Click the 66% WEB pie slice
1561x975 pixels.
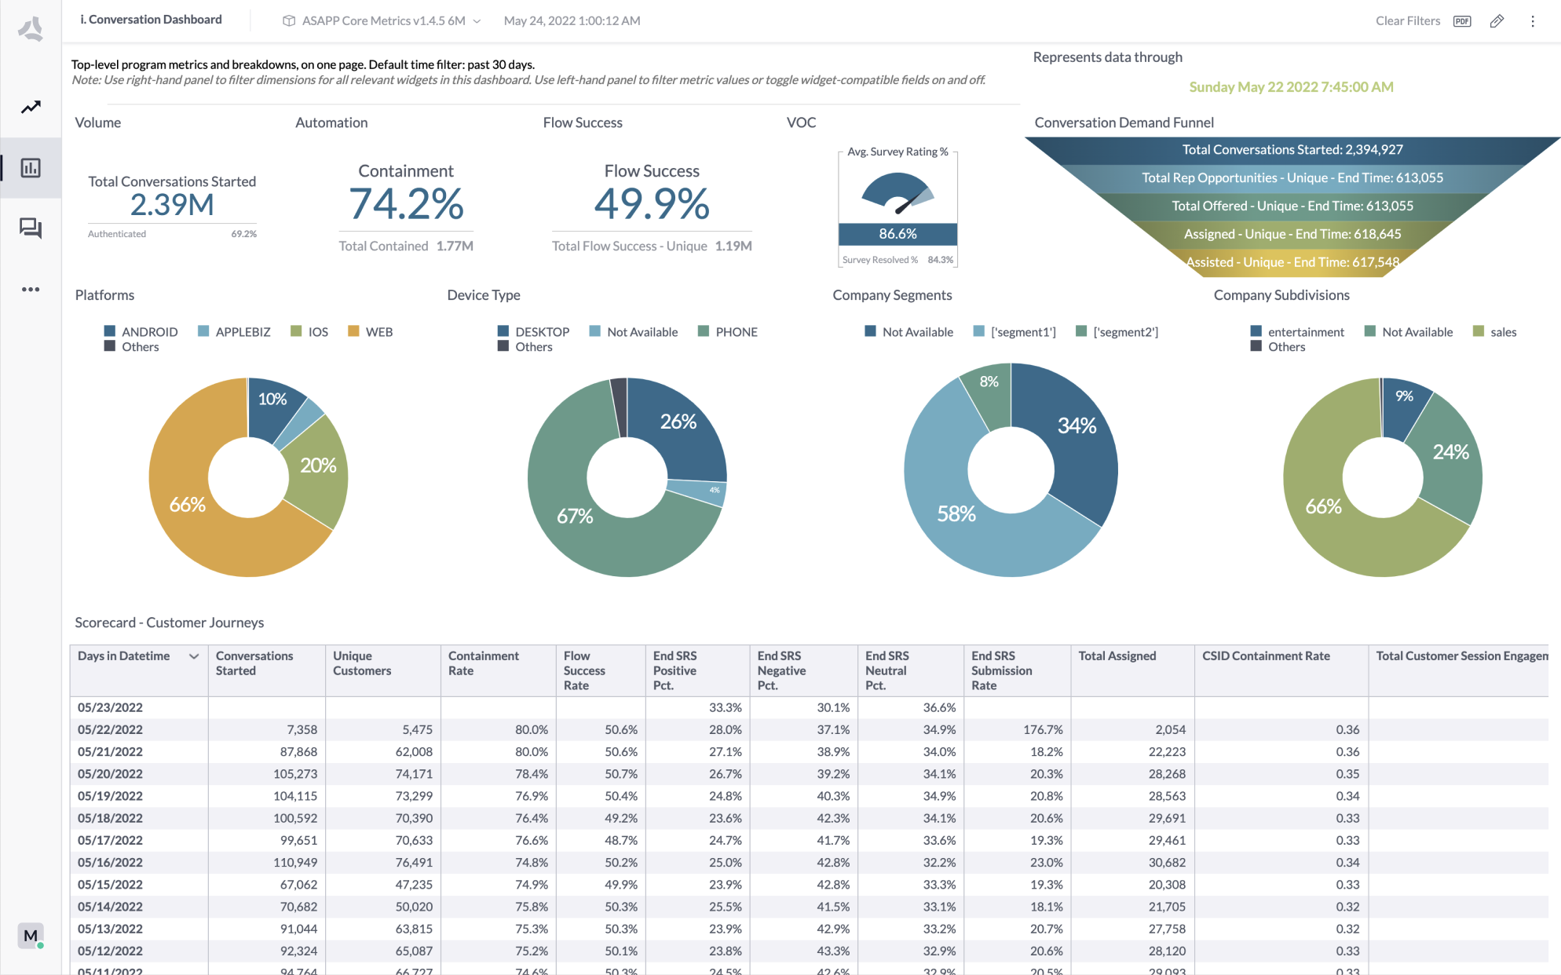click(187, 504)
